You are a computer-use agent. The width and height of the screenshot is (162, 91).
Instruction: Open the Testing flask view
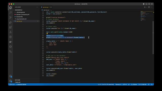point(10,32)
